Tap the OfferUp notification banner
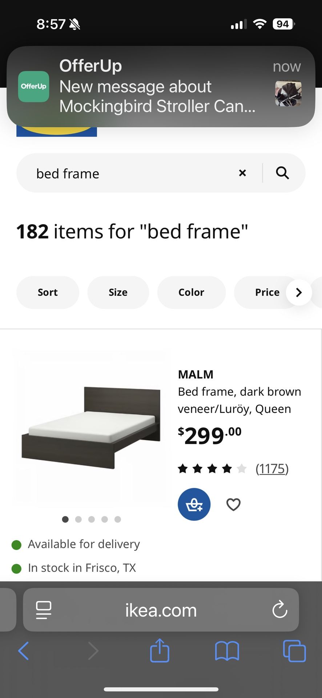 (x=161, y=86)
